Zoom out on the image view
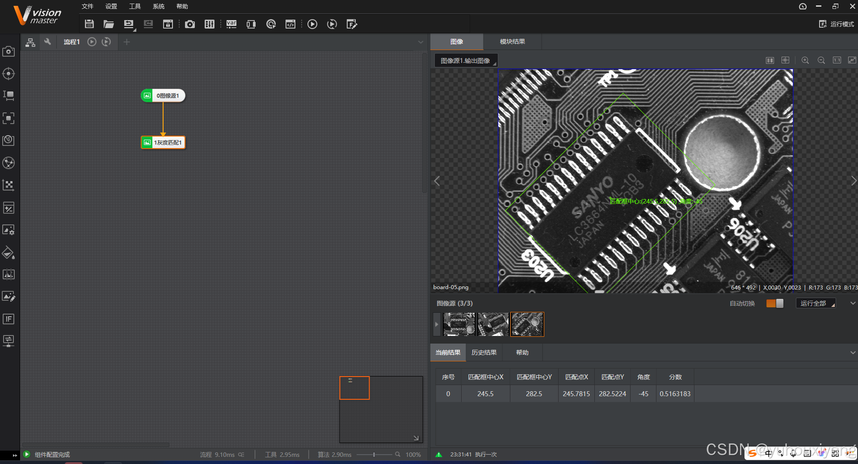858x464 pixels. [821, 60]
